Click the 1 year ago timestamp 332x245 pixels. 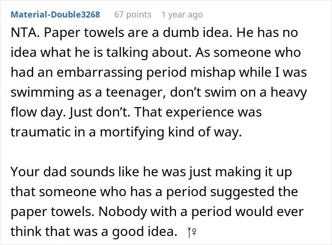pyautogui.click(x=182, y=15)
